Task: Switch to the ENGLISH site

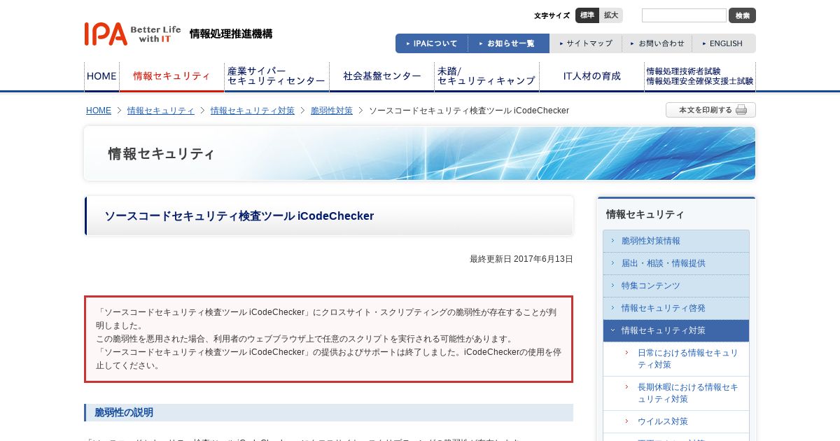Action: point(724,43)
